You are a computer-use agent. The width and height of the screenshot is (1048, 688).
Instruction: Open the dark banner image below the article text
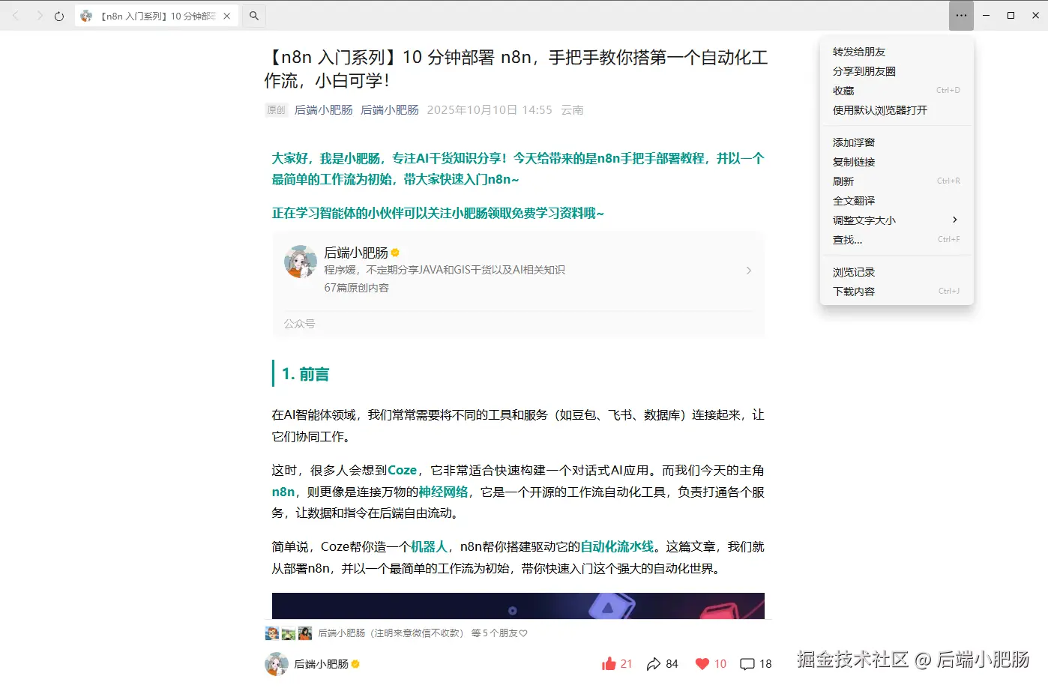(x=518, y=606)
